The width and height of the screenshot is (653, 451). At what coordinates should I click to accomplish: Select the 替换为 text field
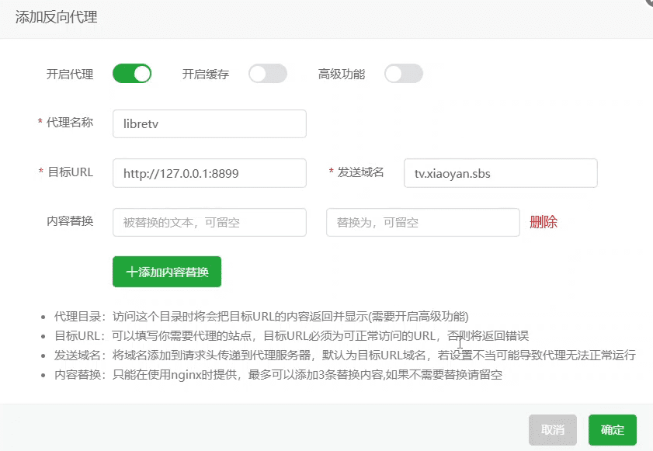422,222
